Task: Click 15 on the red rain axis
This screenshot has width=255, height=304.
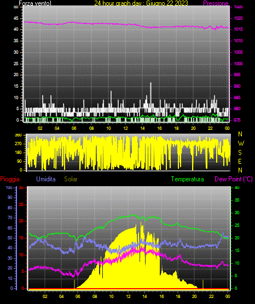Action: (x=21, y=238)
